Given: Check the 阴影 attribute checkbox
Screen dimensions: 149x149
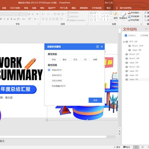Looking at the screenshot, I should 91,60.
